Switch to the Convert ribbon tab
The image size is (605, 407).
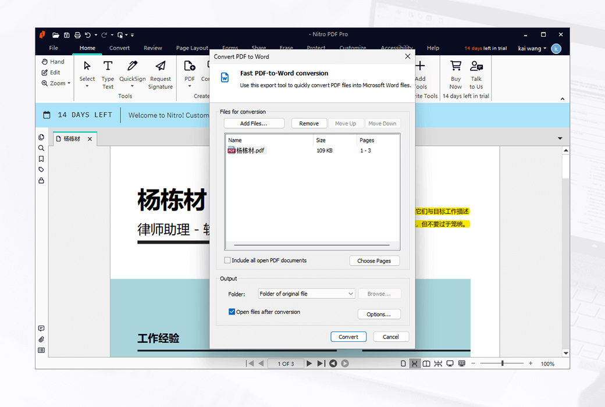119,48
